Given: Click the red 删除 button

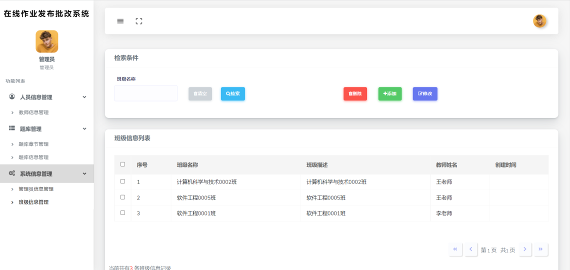Looking at the screenshot, I should pyautogui.click(x=355, y=94).
